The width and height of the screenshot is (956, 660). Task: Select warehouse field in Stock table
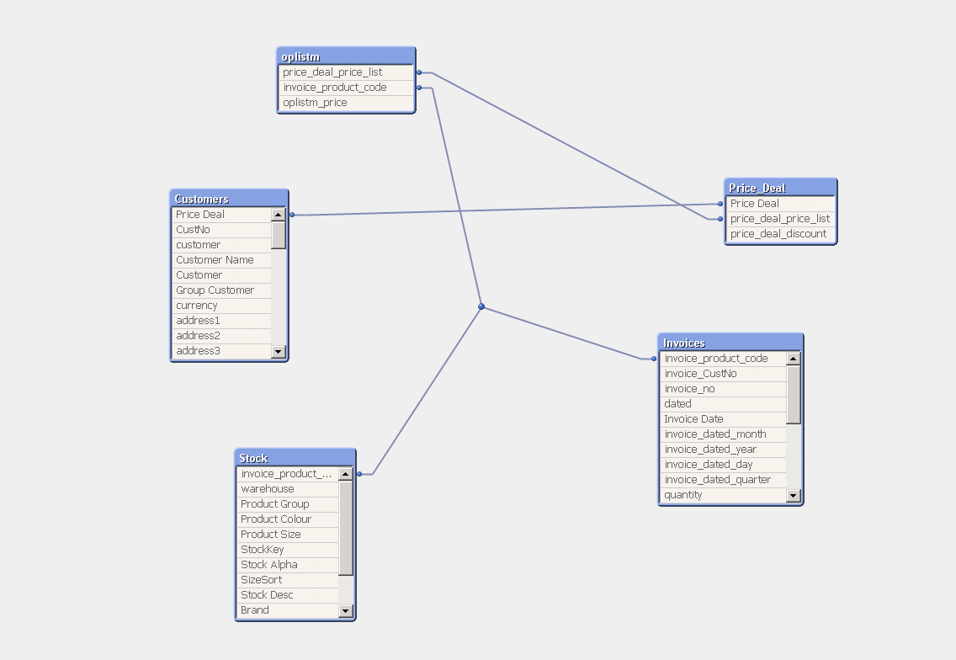point(288,488)
